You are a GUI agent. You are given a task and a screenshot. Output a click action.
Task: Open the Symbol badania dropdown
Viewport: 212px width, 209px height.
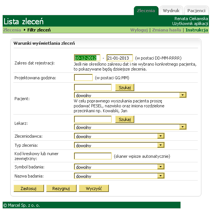[119, 167]
